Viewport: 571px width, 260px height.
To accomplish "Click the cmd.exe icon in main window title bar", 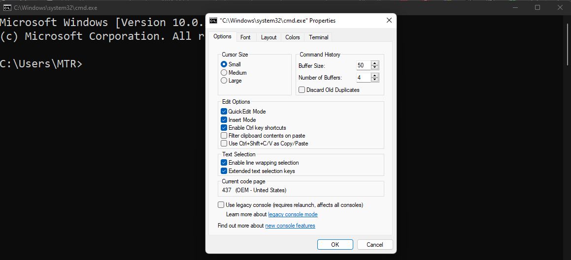I will point(7,8).
